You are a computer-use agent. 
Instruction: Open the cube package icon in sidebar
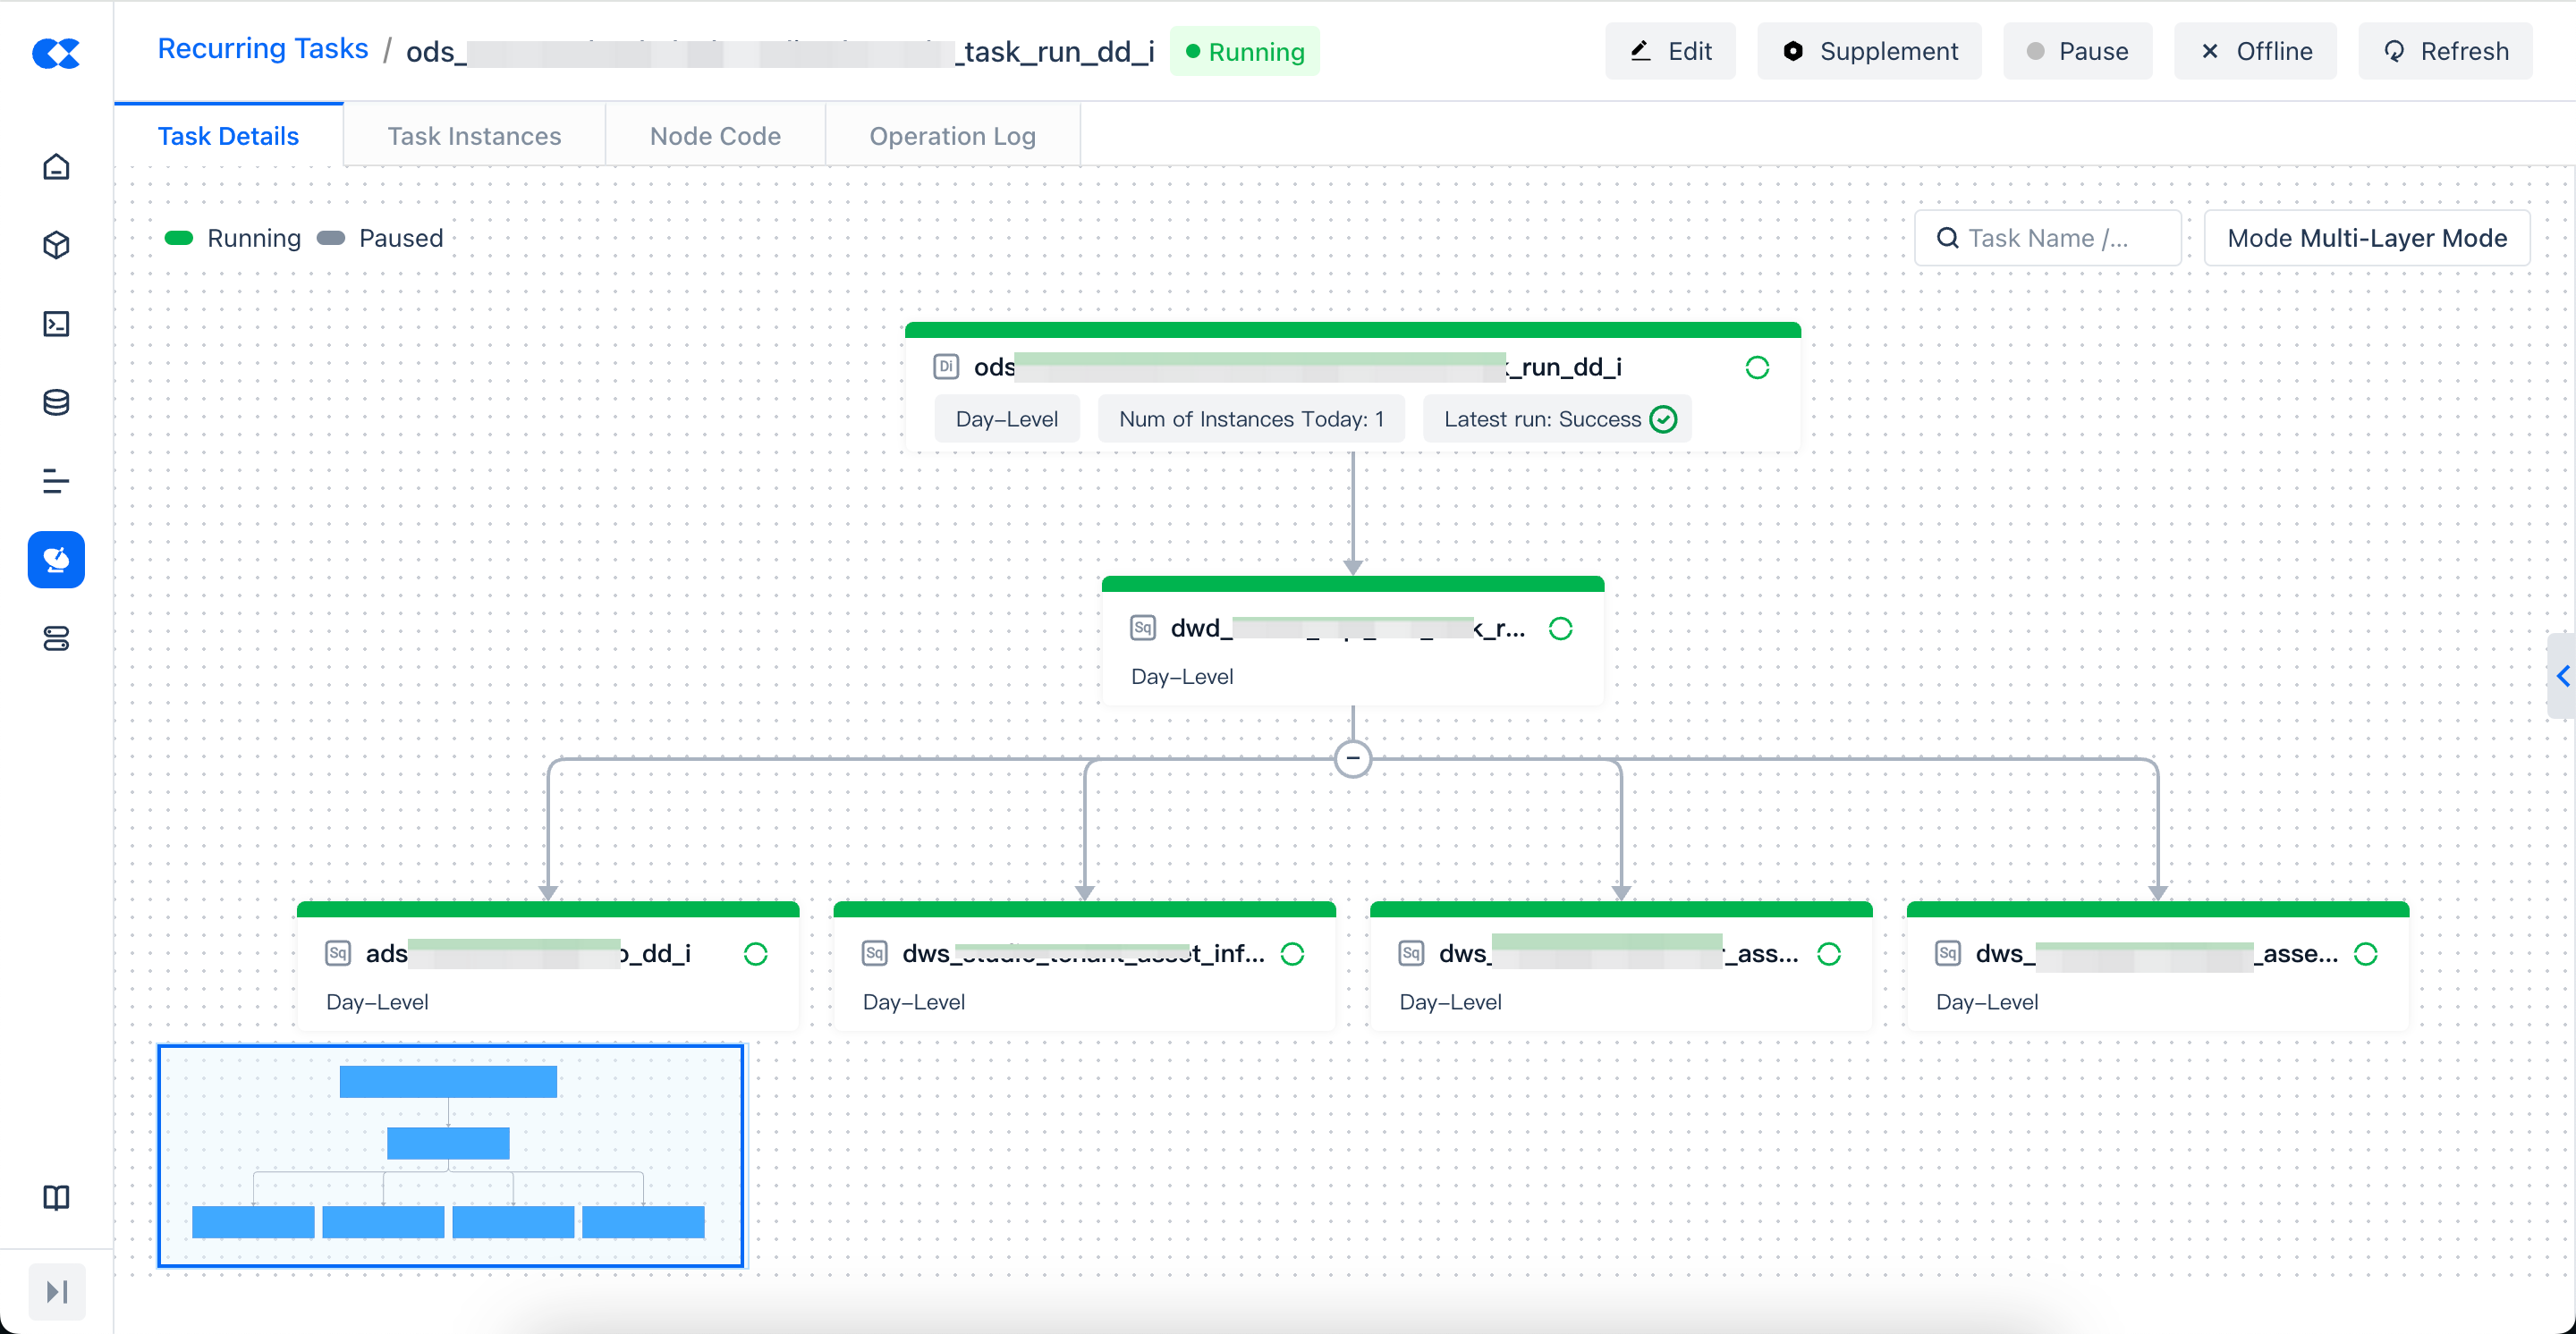click(x=56, y=245)
